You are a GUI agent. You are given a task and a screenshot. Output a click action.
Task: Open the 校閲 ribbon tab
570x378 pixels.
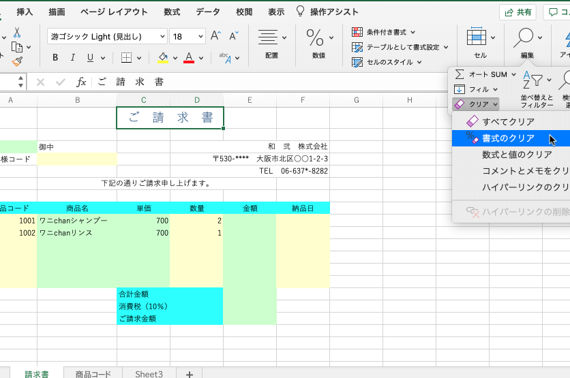point(244,12)
